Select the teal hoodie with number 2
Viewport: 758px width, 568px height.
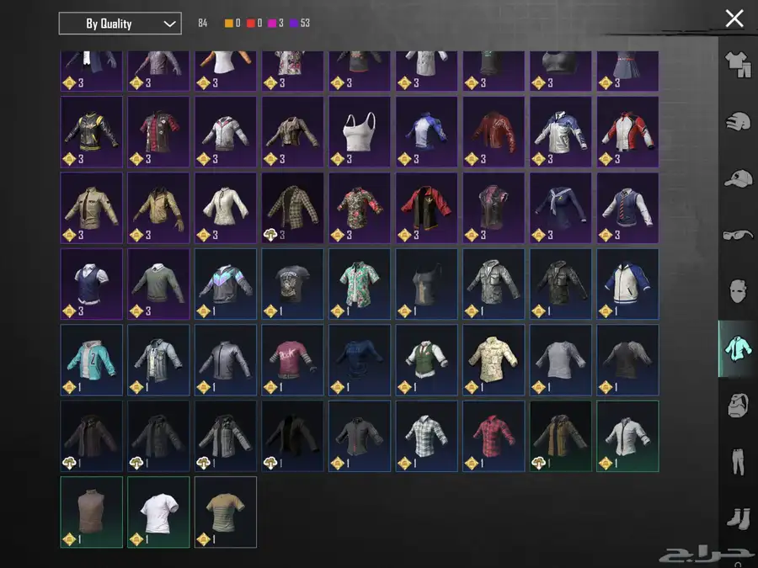click(x=91, y=360)
